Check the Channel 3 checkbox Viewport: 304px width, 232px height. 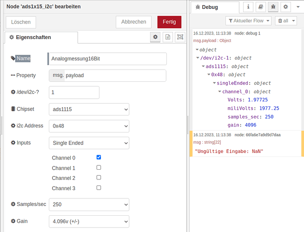[x=99, y=187]
